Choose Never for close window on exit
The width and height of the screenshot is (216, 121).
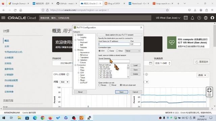(110, 85)
